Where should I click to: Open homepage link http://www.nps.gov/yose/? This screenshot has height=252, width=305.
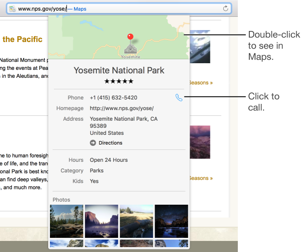pyautogui.click(x=122, y=108)
